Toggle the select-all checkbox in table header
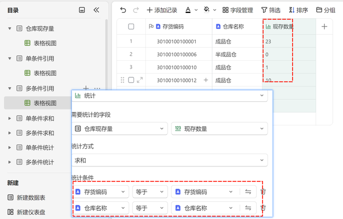Viewport: 343px width, 219px height. point(131,26)
